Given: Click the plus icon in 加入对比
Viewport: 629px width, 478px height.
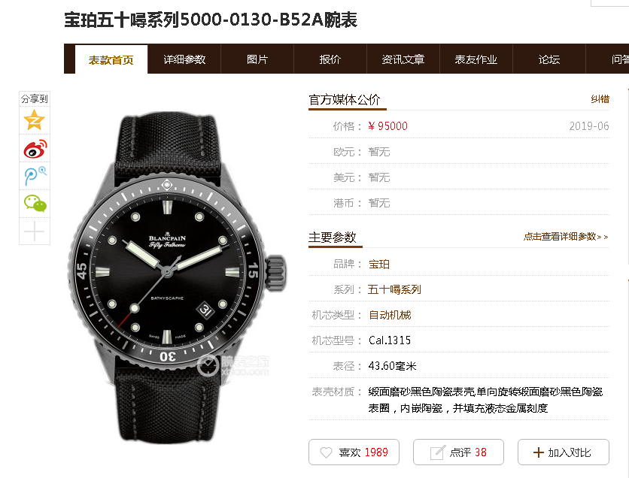Looking at the screenshot, I should tap(539, 452).
